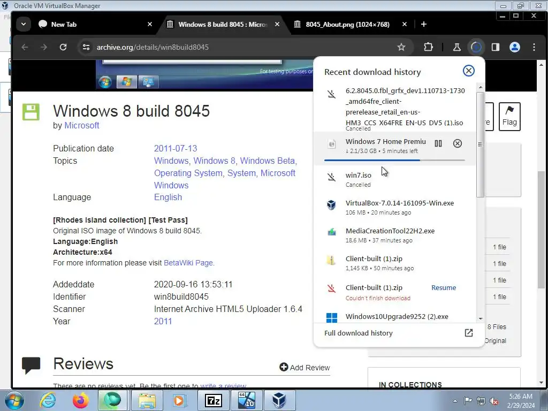
Task: Open the Chrome profile avatar
Action: [514, 47]
